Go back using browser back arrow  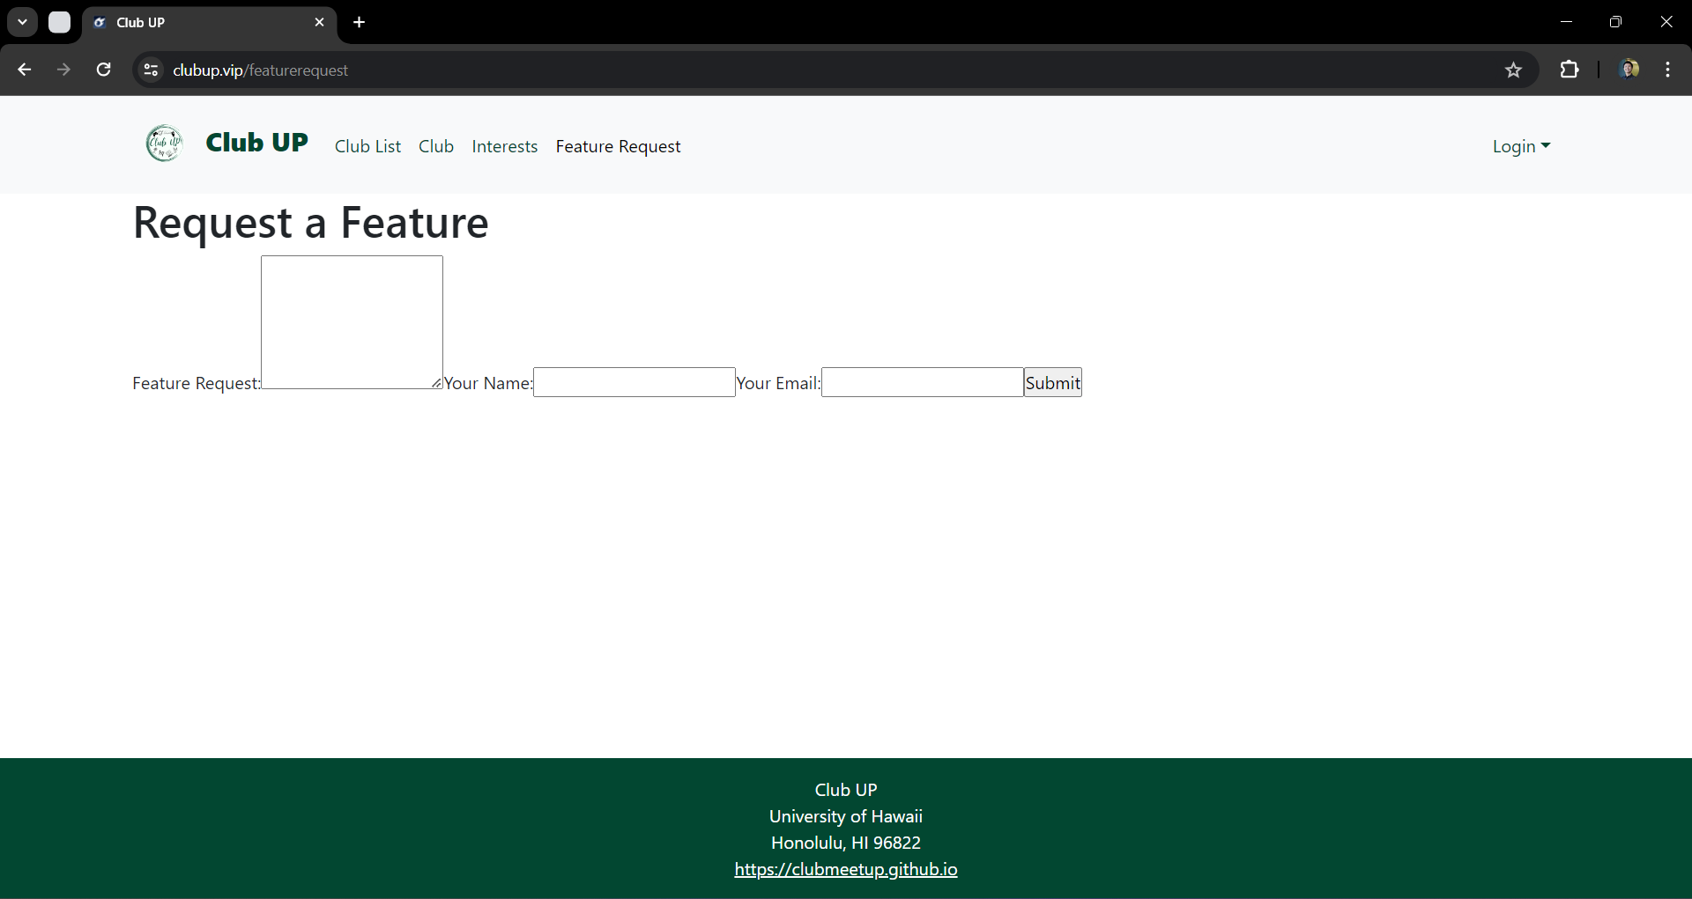point(25,70)
